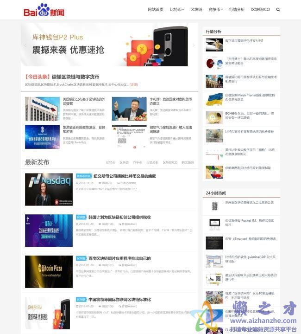Open 中国将领导国际物联网区块链标准化 article

(119, 300)
